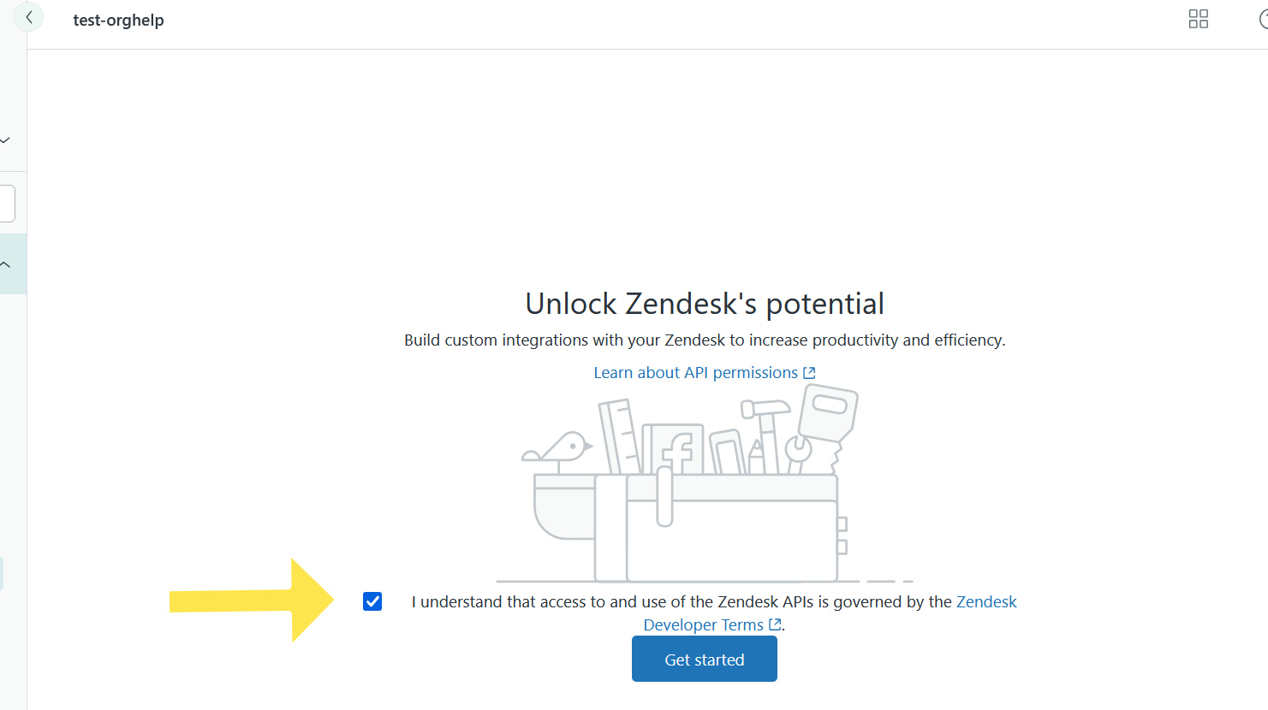1268x710 pixels.
Task: Click the test-orghelp account title
Action: pyautogui.click(x=118, y=20)
